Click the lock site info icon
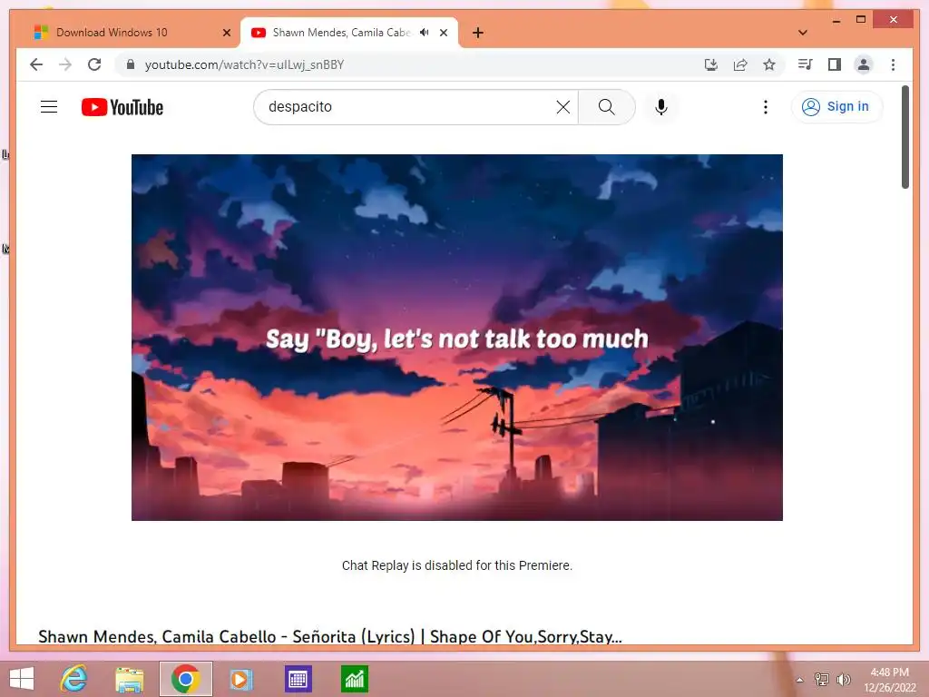The image size is (929, 697). click(131, 64)
